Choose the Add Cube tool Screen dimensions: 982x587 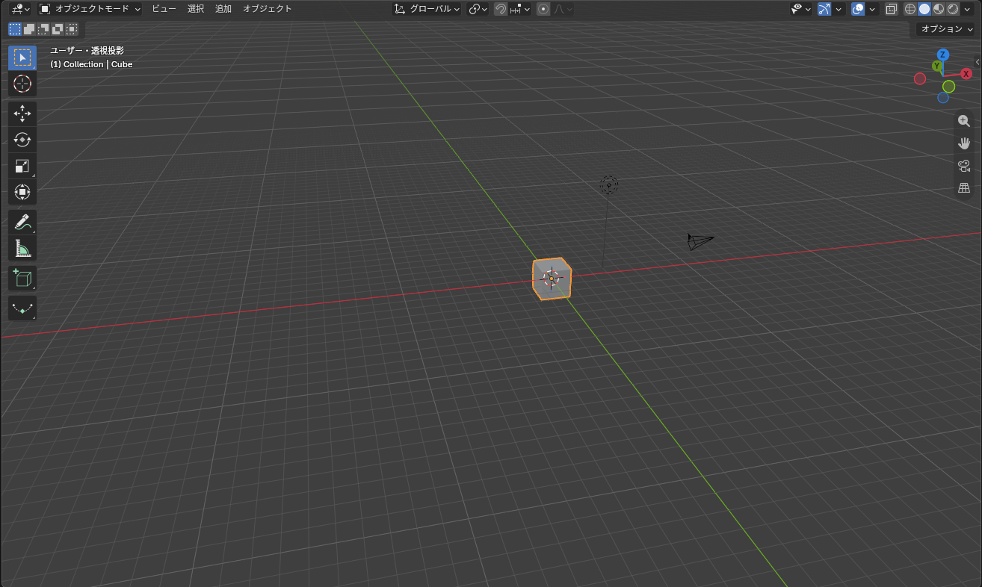pos(22,279)
